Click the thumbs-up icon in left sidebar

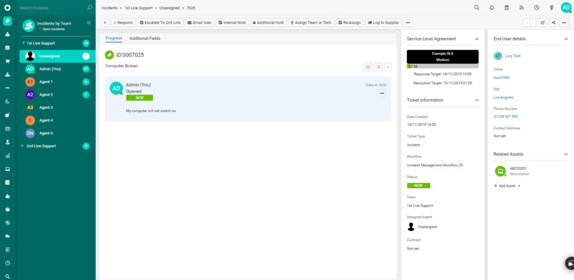7,196
